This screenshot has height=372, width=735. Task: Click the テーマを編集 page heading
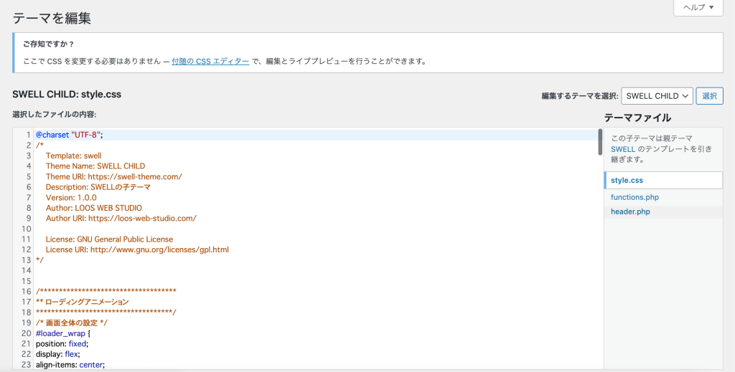[x=52, y=18]
